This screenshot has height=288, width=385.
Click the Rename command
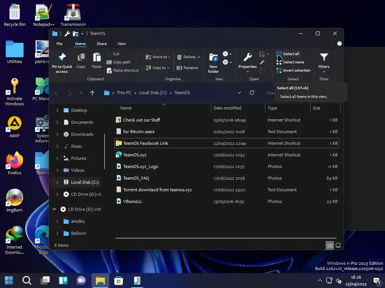tap(187, 68)
